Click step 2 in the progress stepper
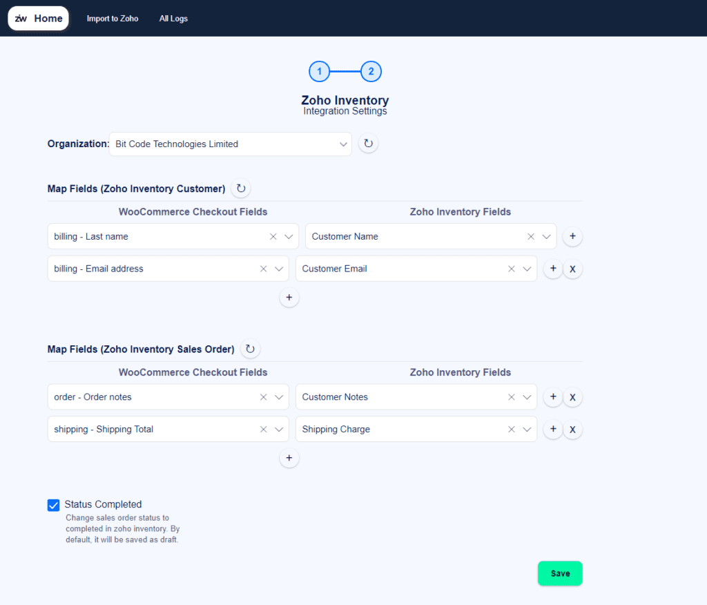Image resolution: width=707 pixels, height=605 pixels. 371,71
